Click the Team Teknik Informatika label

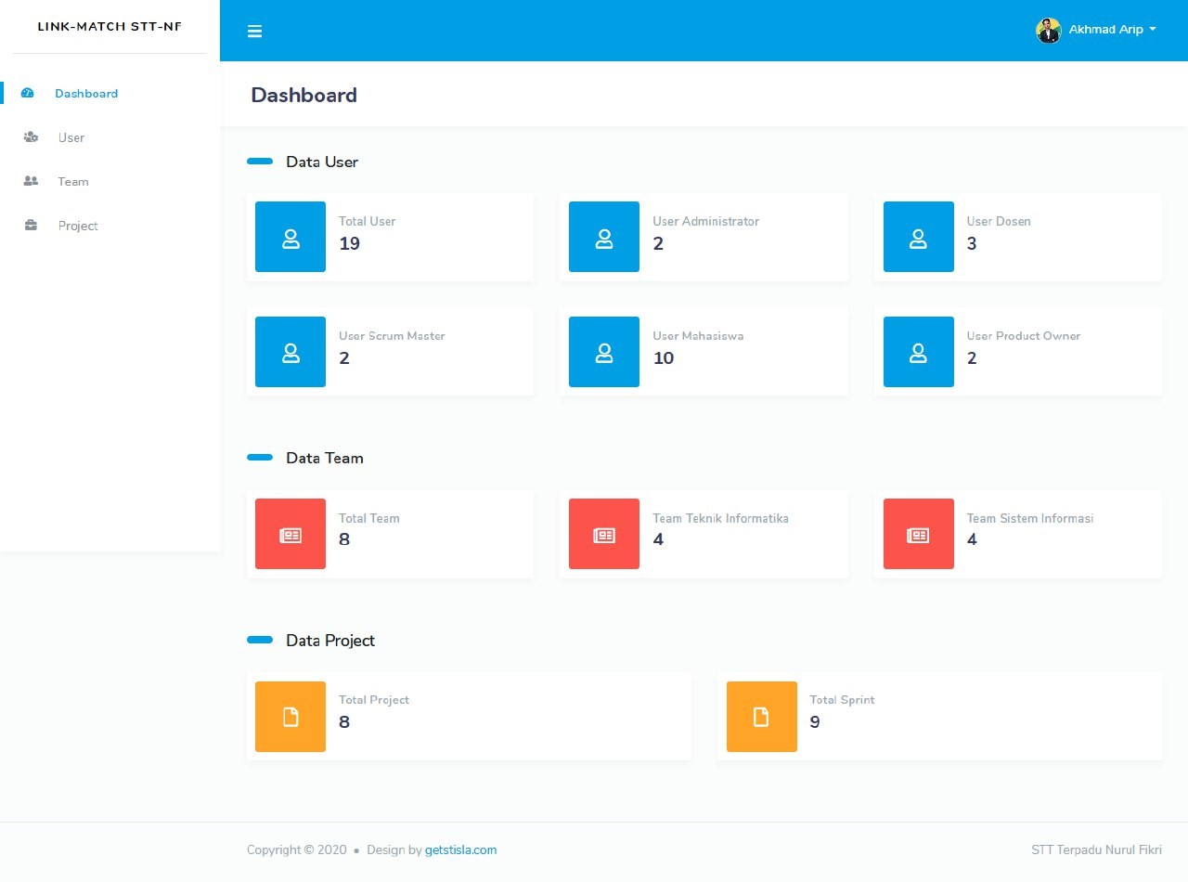(721, 518)
